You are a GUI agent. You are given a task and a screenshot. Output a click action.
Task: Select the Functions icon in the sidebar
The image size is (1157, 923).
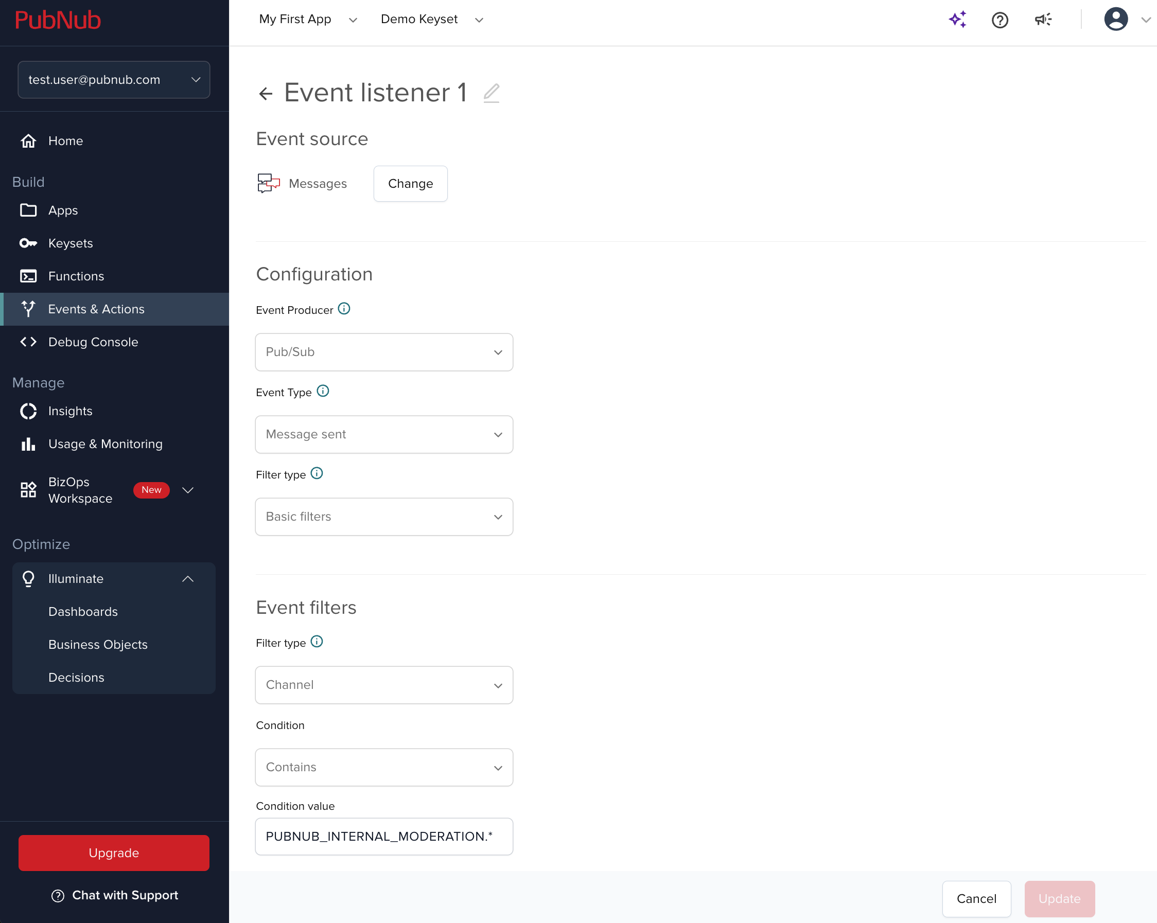tap(28, 276)
